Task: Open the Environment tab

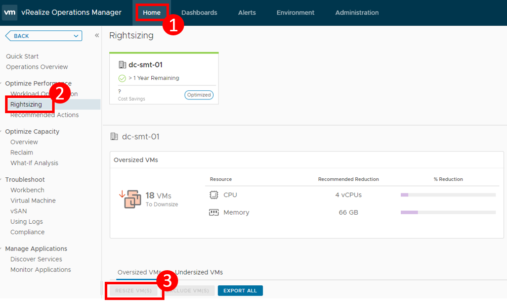Action: coord(295,13)
